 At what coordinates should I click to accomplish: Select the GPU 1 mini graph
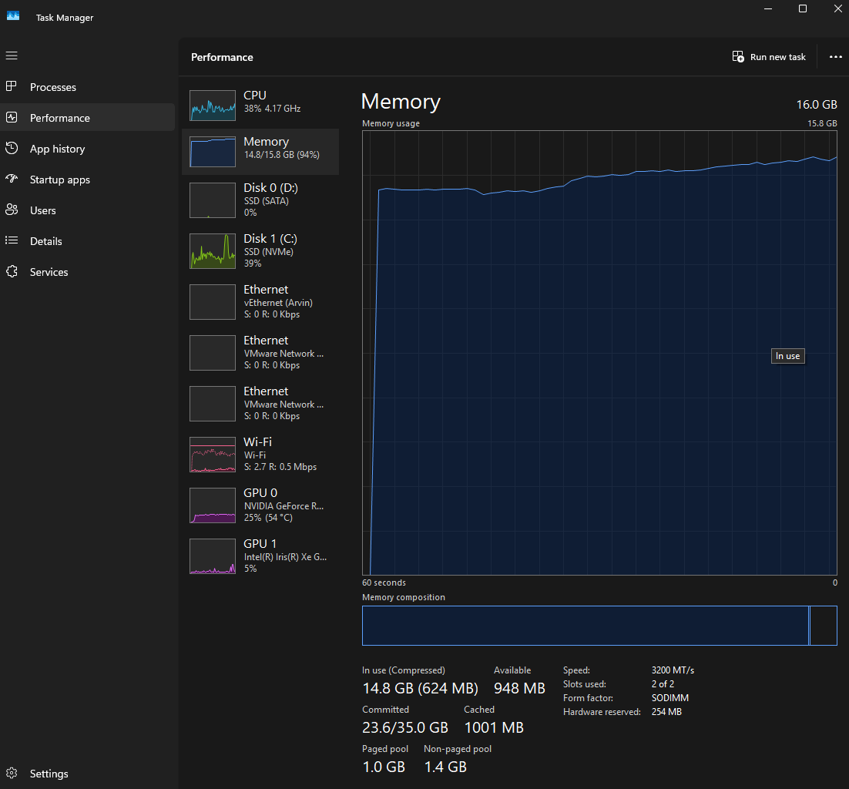(213, 556)
